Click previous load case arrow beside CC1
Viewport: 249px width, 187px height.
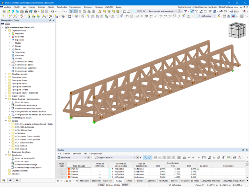click(x=179, y=11)
